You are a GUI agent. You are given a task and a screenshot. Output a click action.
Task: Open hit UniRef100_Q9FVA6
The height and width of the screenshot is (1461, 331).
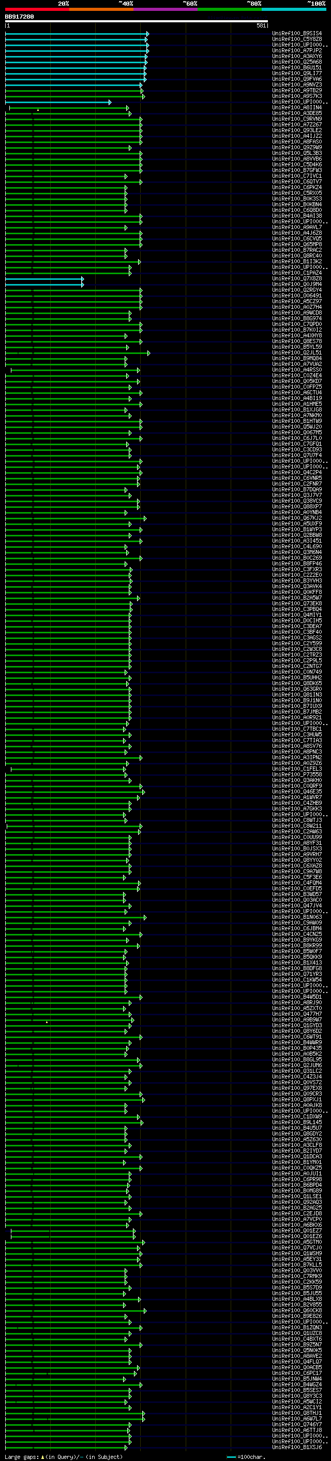[x=297, y=79]
